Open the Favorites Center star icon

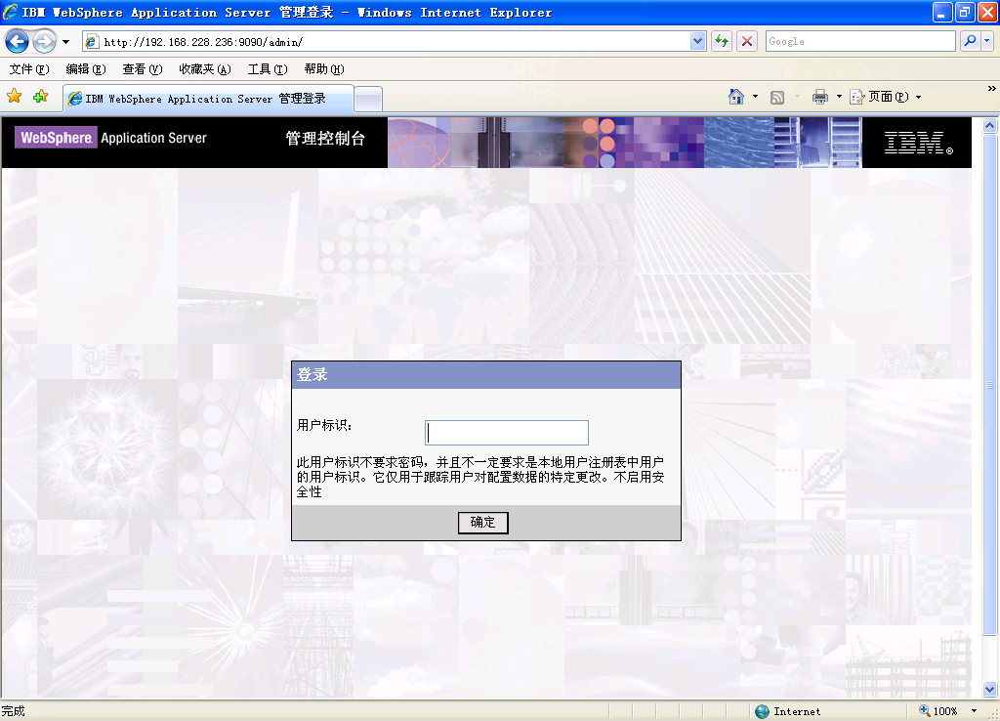coord(15,97)
